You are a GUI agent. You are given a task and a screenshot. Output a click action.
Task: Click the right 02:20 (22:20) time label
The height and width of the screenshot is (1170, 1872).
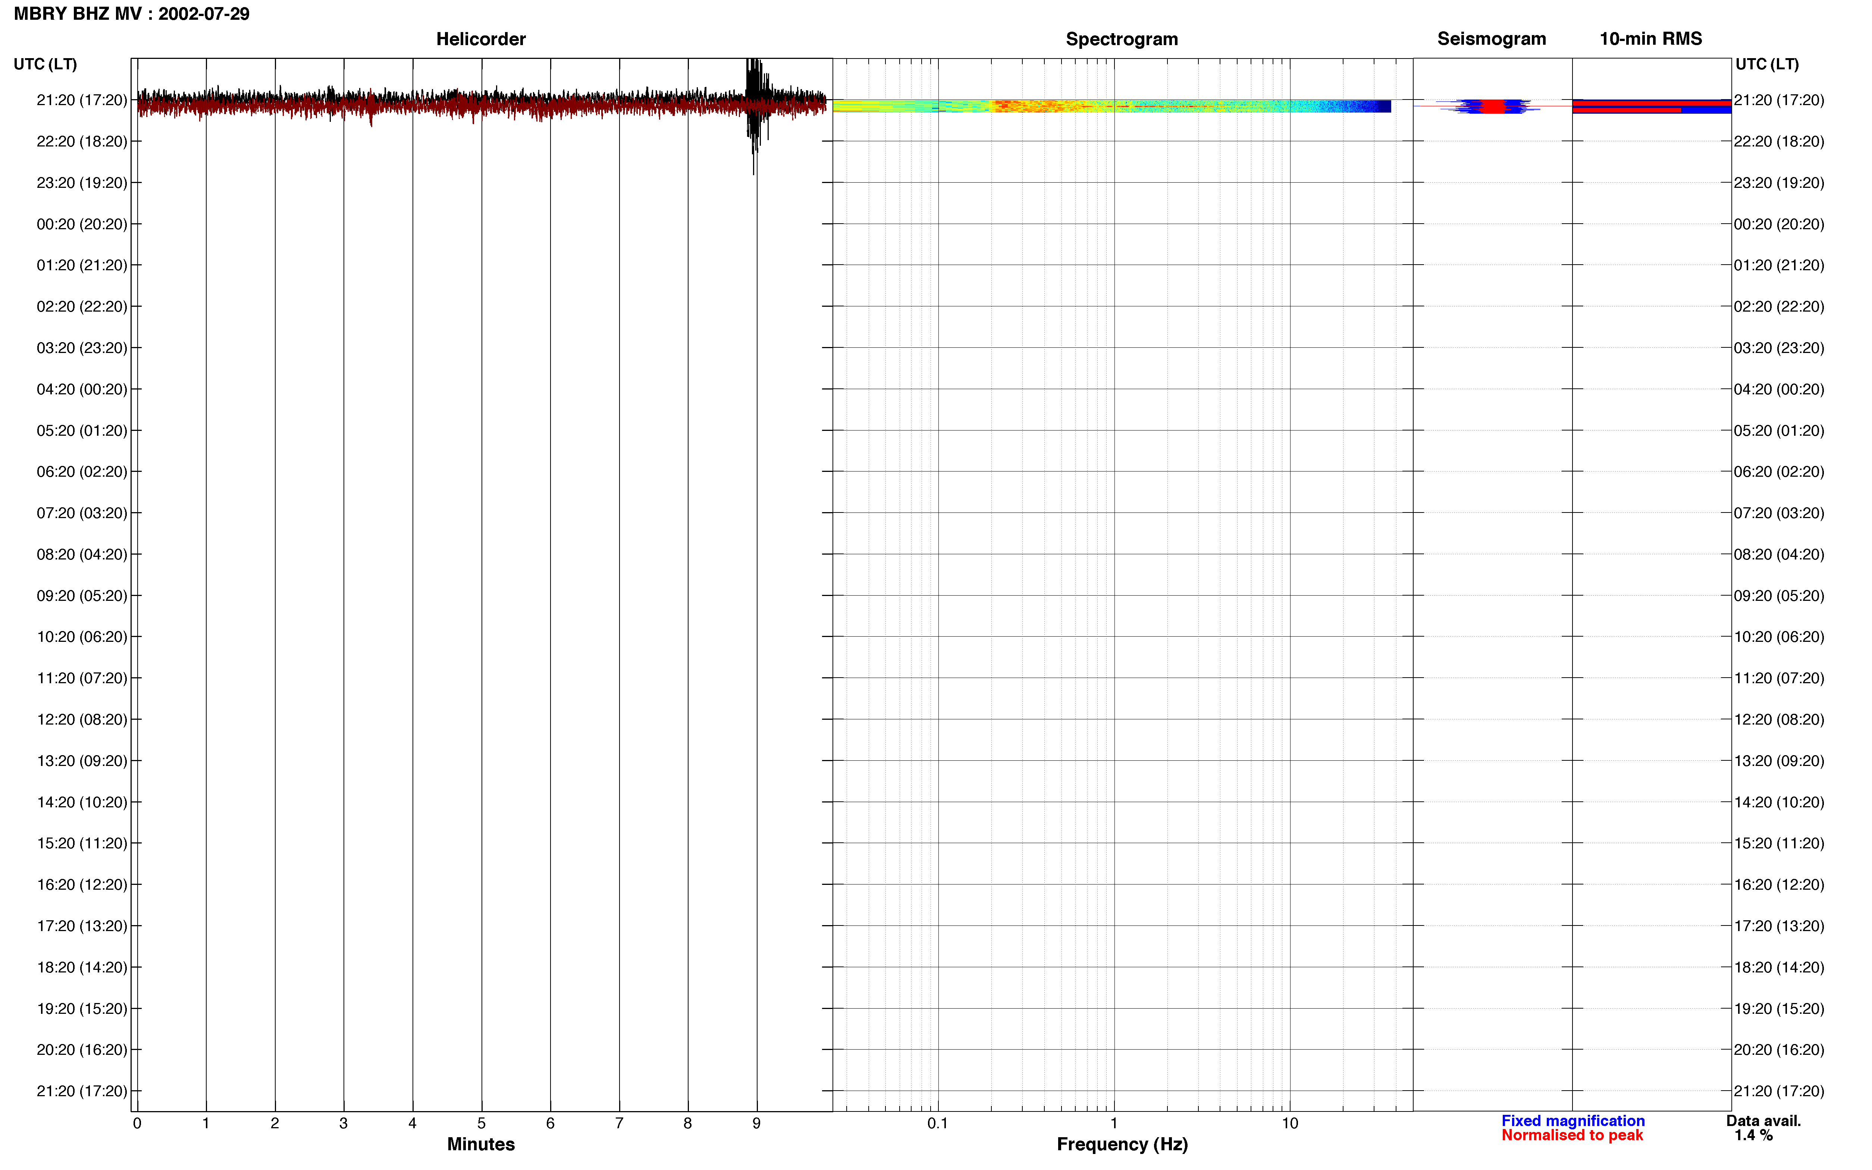[1778, 306]
